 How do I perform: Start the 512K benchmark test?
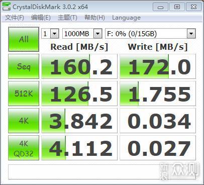[24, 94]
